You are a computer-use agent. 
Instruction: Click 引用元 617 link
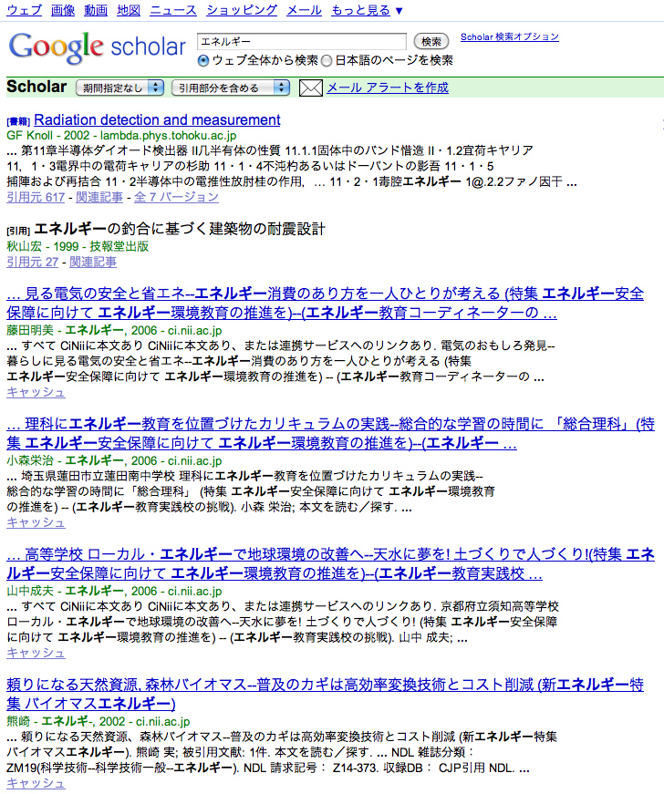click(x=36, y=198)
